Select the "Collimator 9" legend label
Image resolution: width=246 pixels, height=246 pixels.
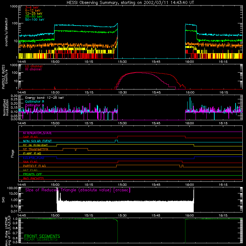[34, 105]
